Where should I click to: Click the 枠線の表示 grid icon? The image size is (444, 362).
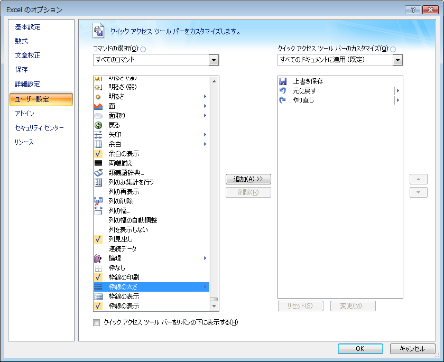[98, 296]
